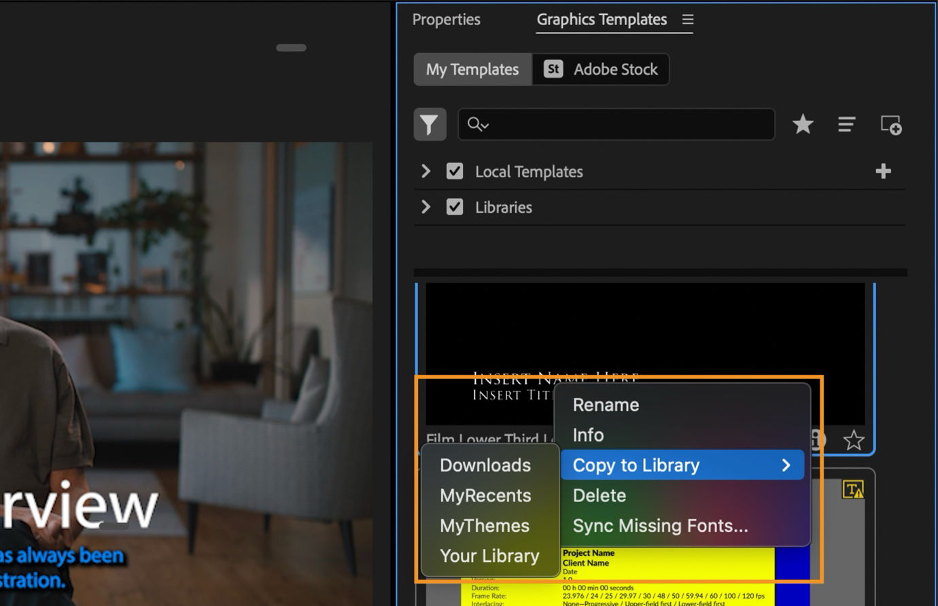Open the Copy to Library submenu arrow

(x=786, y=465)
